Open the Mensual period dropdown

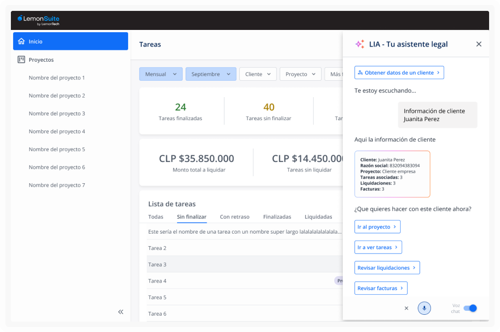coord(161,74)
